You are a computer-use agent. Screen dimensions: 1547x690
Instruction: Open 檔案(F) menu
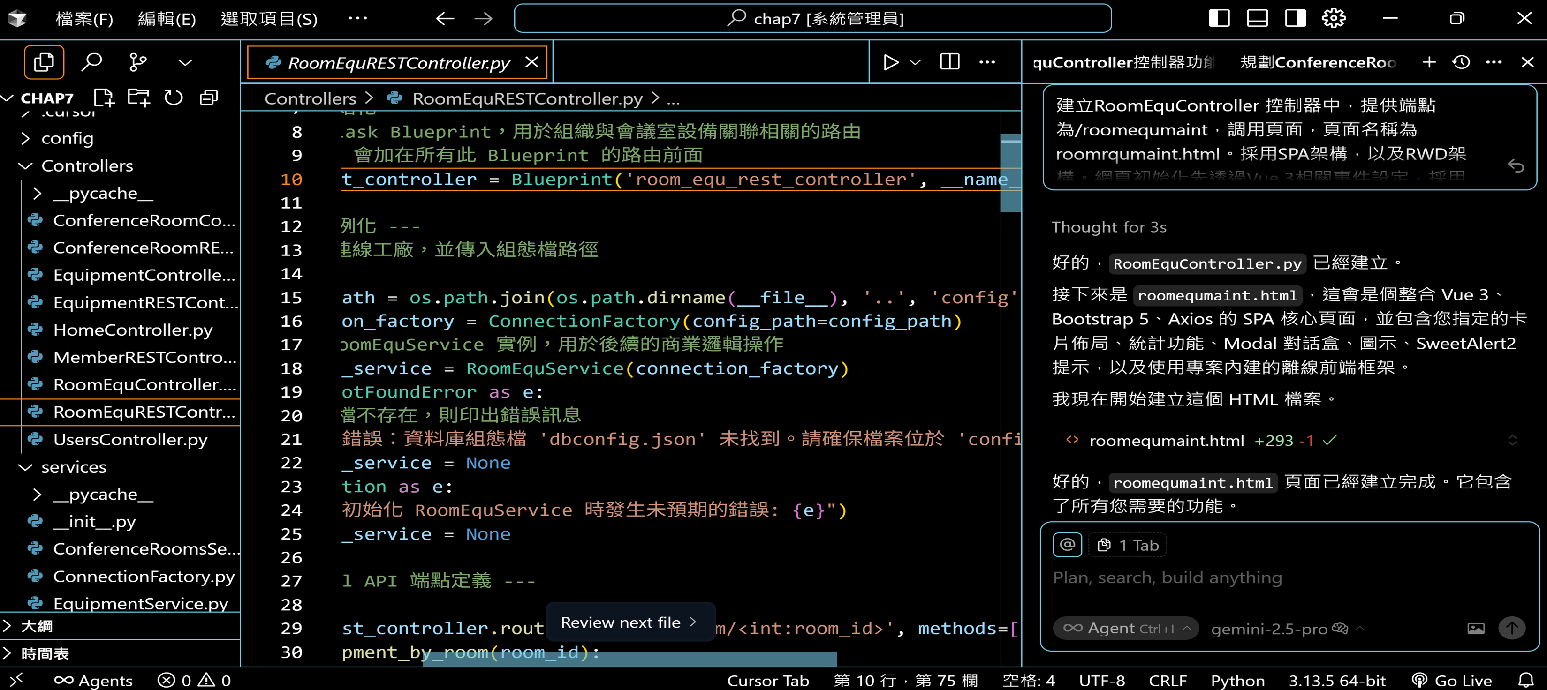pos(85,19)
